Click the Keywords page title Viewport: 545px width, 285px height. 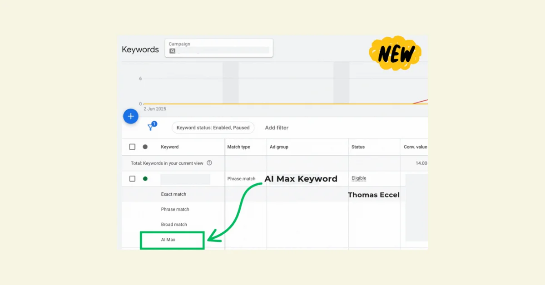point(140,49)
